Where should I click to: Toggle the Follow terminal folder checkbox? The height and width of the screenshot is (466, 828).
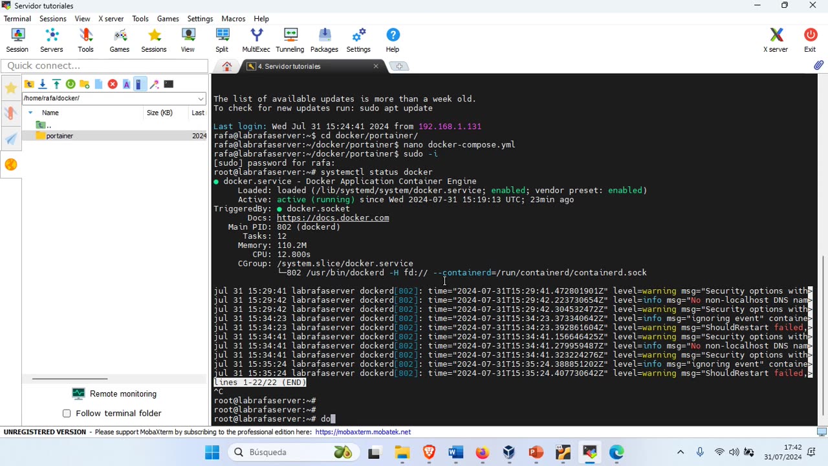point(67,413)
